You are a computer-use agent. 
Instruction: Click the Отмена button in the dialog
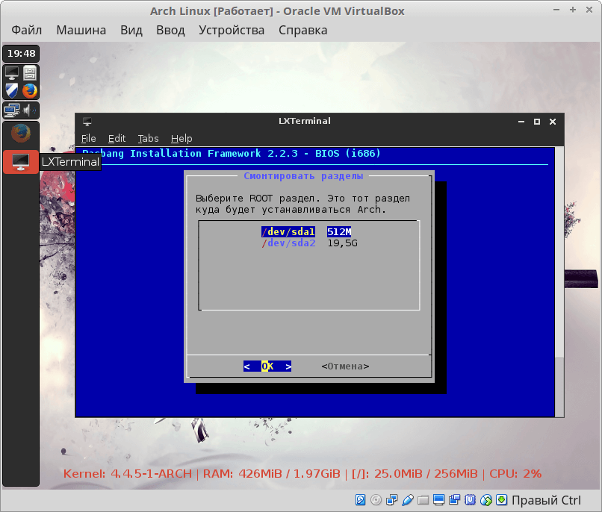point(345,366)
